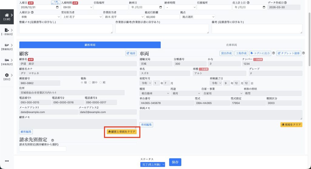Viewport: 311px width, 169px height.
Task: Open the 車検満了日 令和 era dropdown
Action: pyautogui.click(x=216, y=83)
